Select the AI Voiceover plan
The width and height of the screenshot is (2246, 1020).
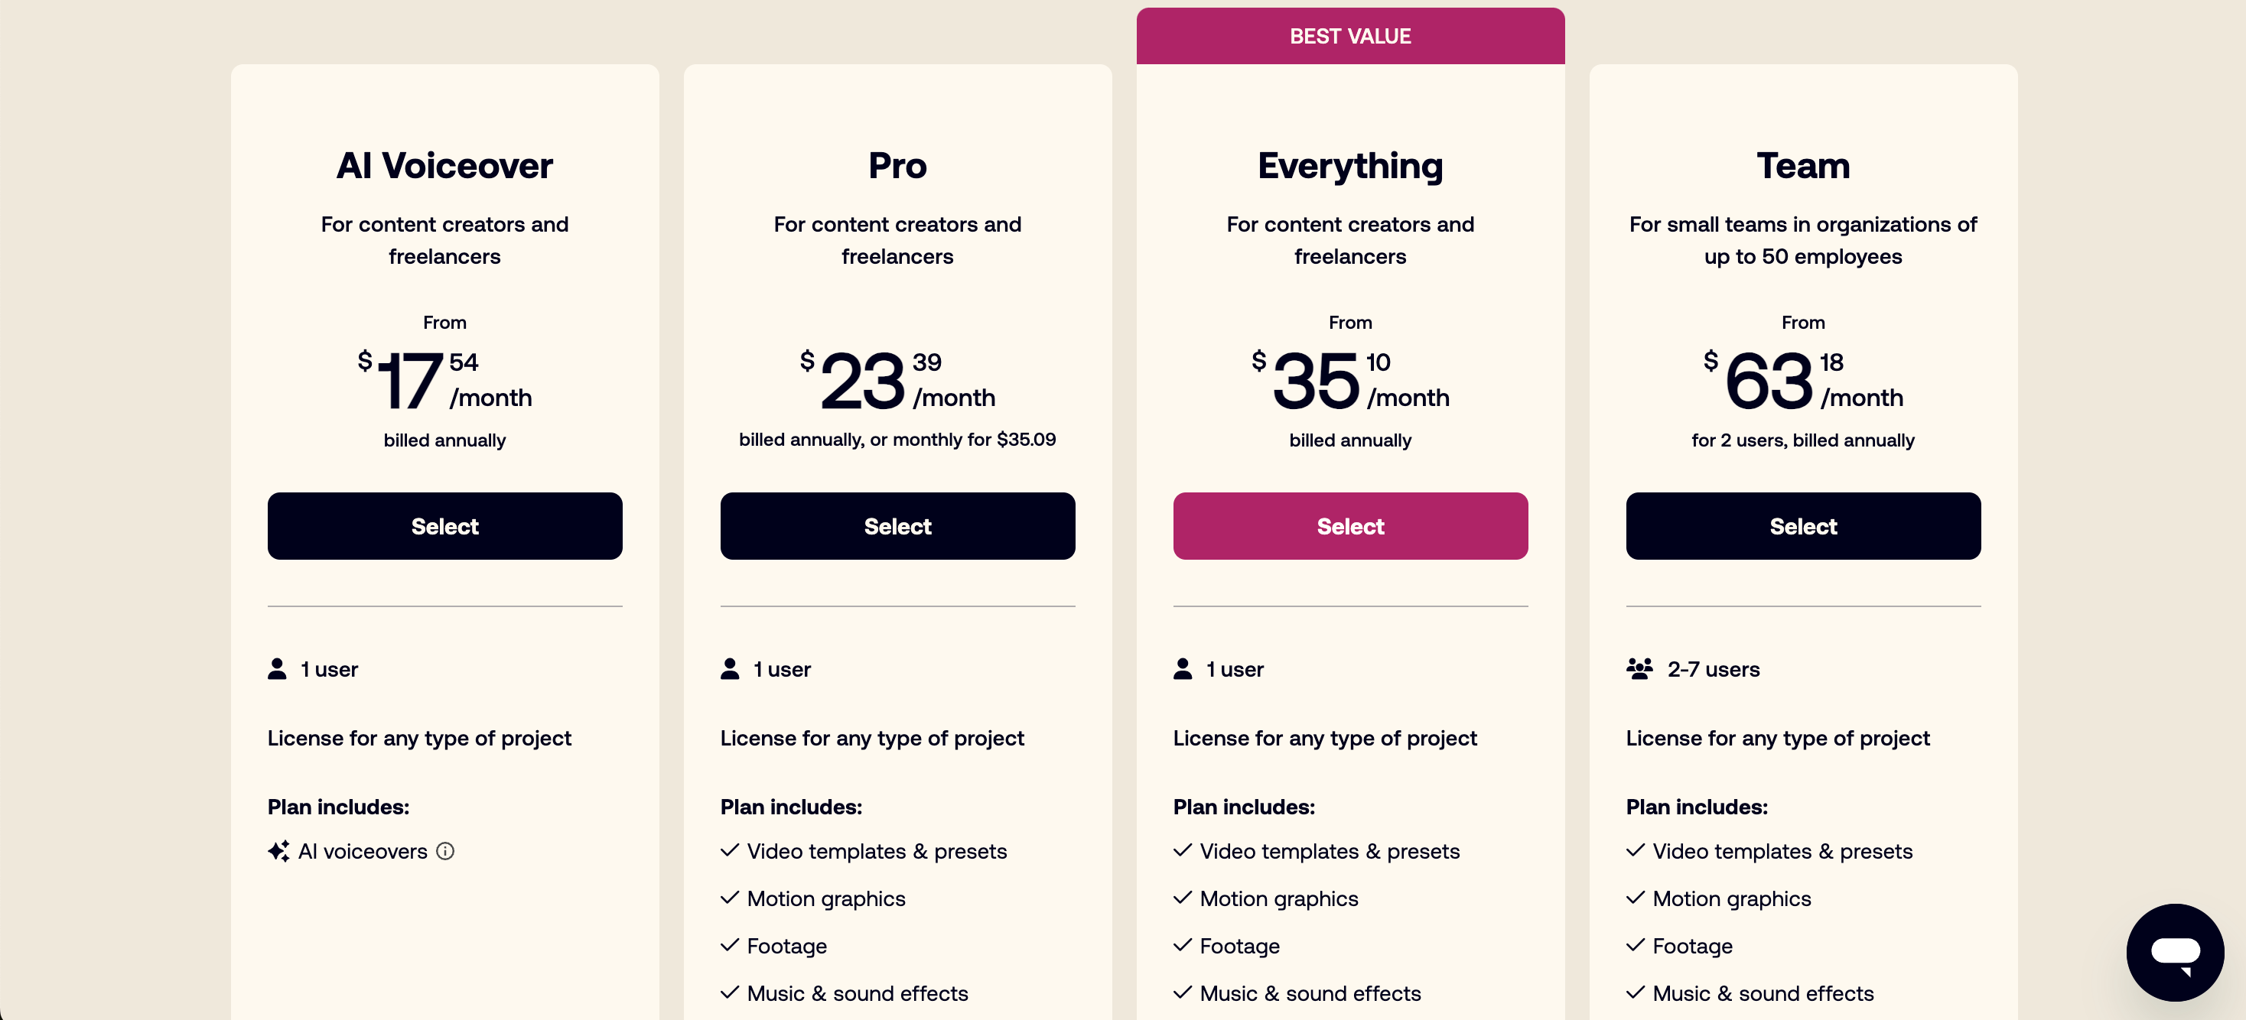point(444,526)
